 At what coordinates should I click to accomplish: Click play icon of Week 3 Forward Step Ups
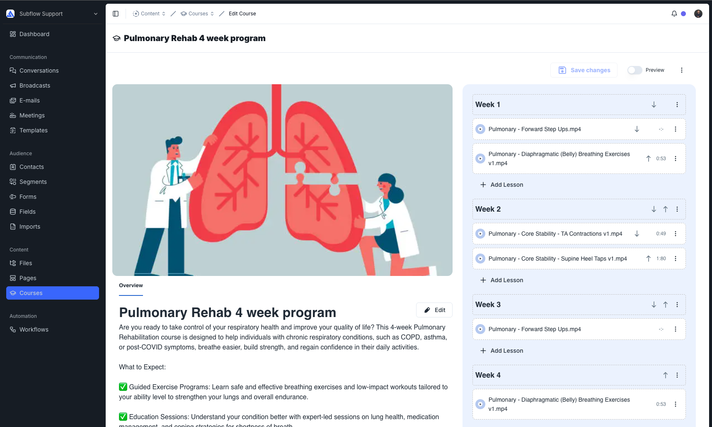(480, 329)
